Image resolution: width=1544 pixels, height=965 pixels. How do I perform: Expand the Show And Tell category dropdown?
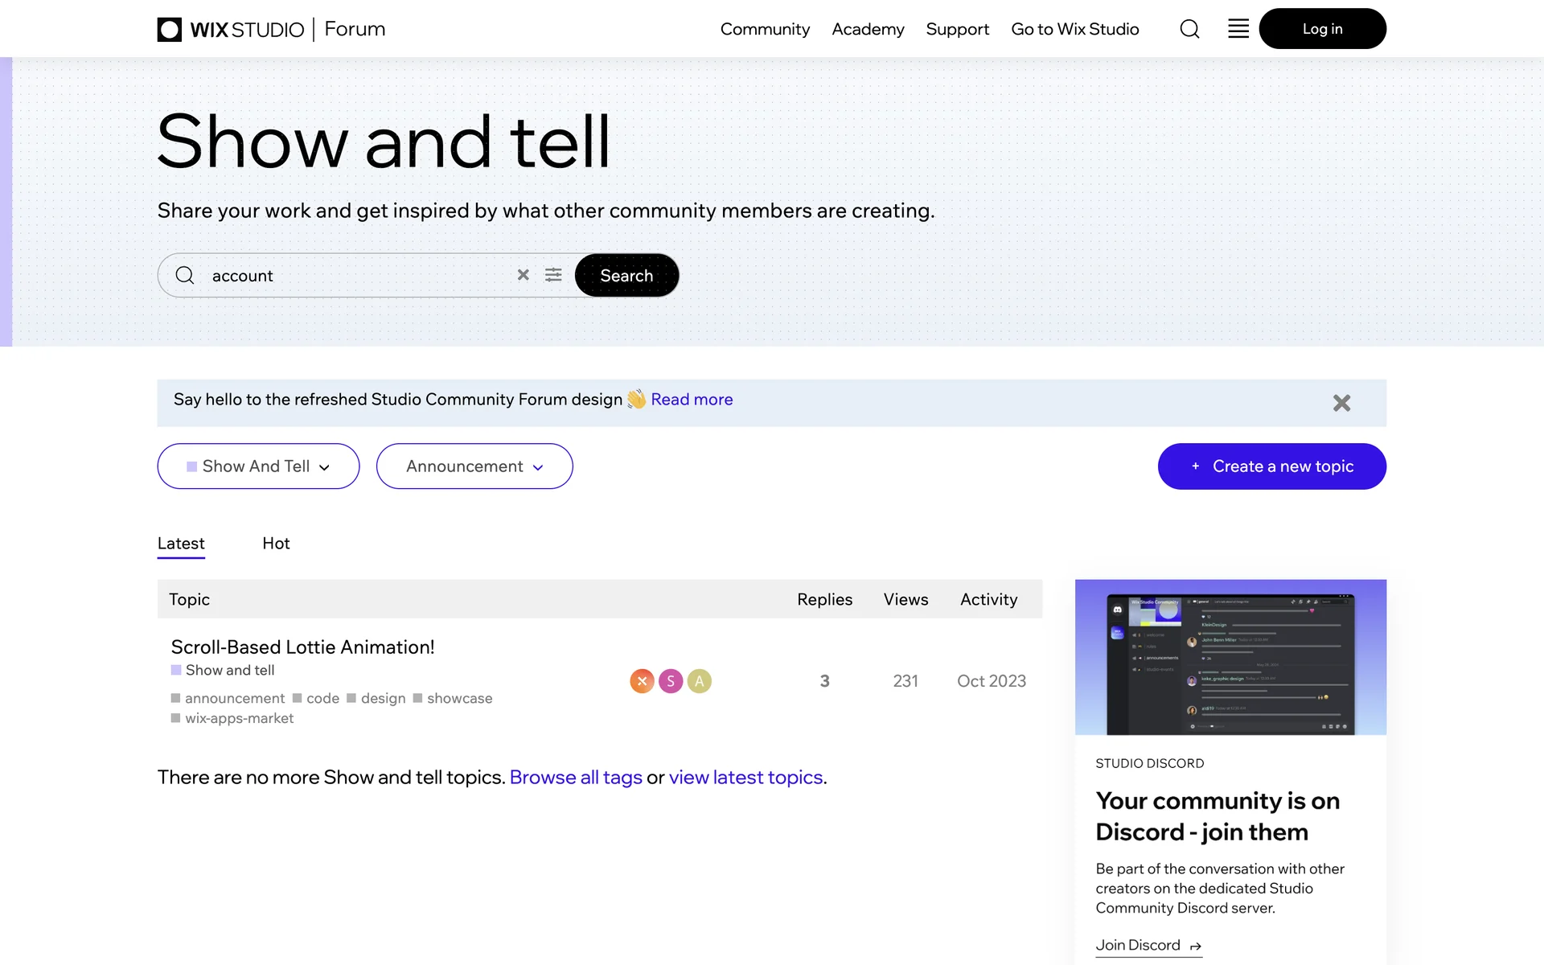pos(258,466)
